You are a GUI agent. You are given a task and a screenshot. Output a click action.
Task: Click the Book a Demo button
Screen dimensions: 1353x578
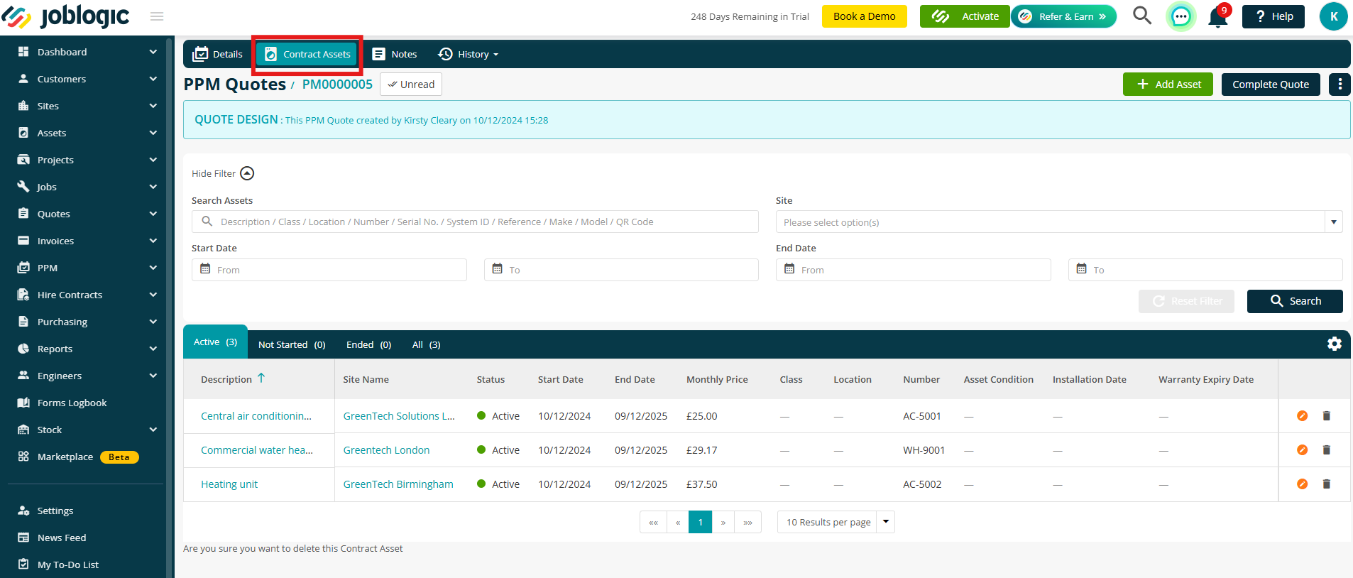pyautogui.click(x=864, y=16)
